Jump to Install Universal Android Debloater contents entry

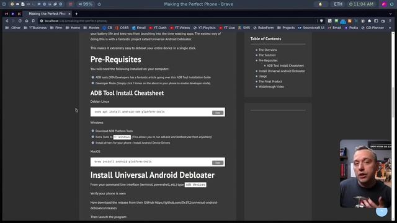point(282,71)
